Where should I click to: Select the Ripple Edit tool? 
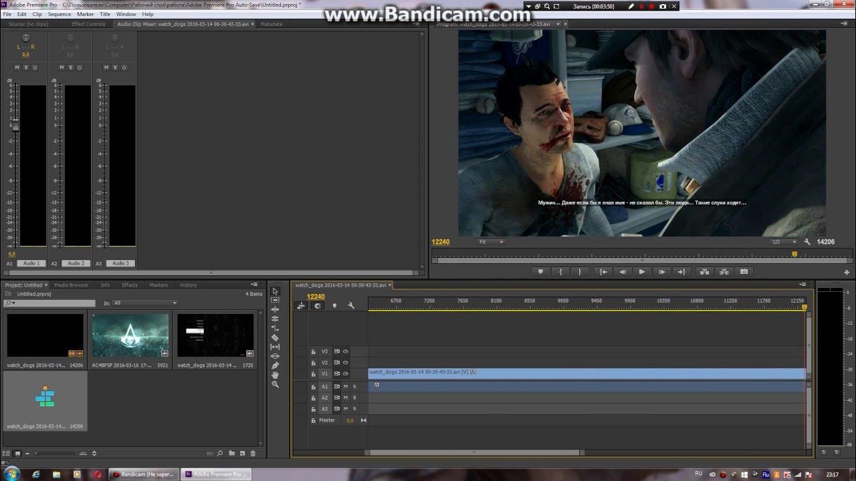tap(275, 310)
